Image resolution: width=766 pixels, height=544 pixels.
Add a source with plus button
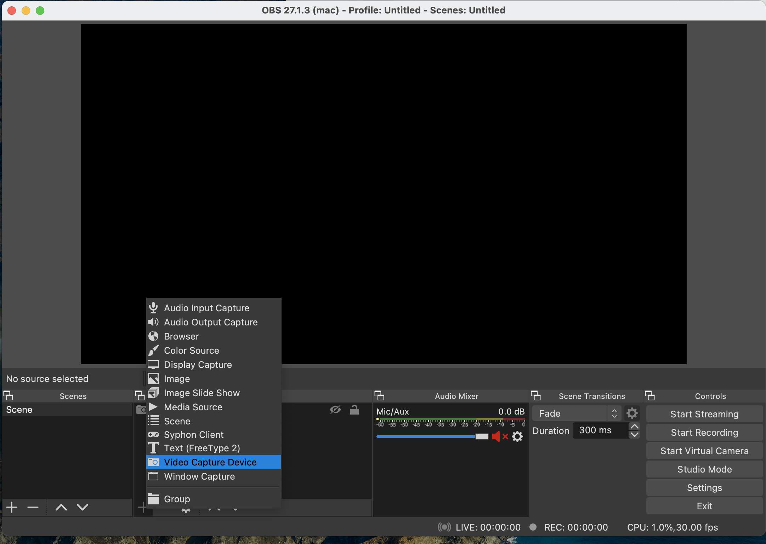142,507
